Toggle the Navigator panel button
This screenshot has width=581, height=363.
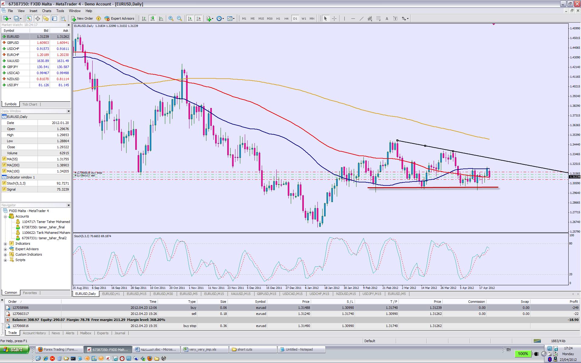pyautogui.click(x=46, y=18)
